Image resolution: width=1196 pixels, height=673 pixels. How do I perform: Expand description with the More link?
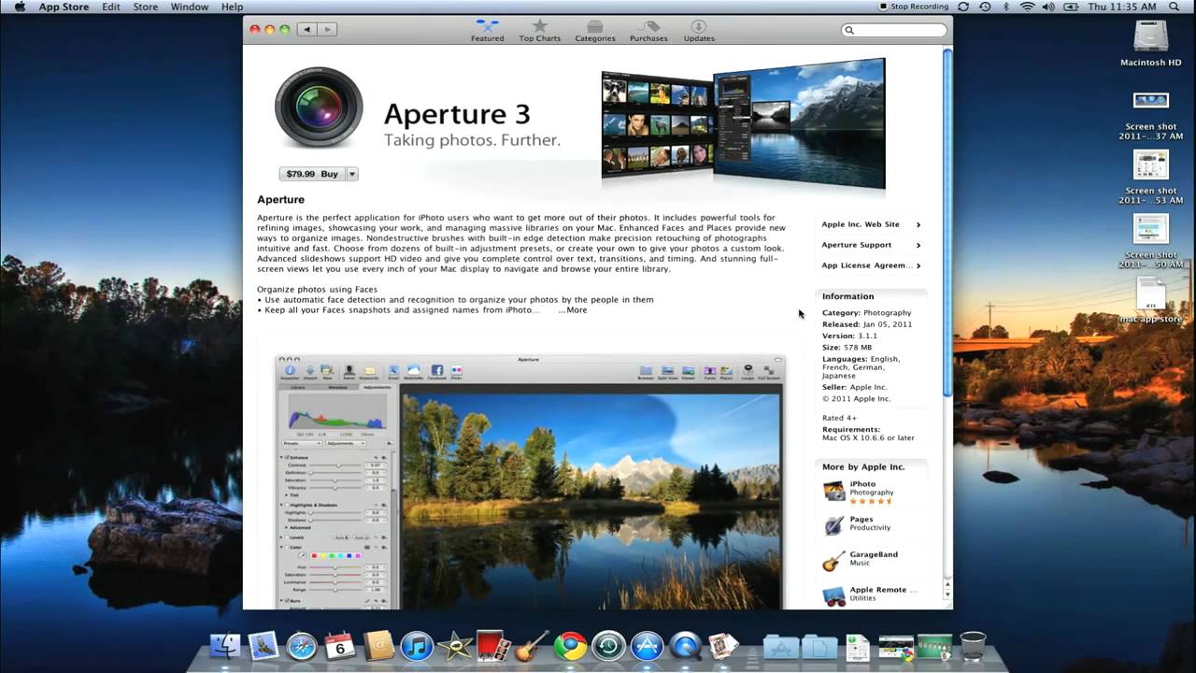coord(573,310)
